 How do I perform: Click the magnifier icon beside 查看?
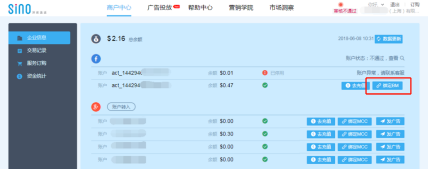tap(402, 58)
